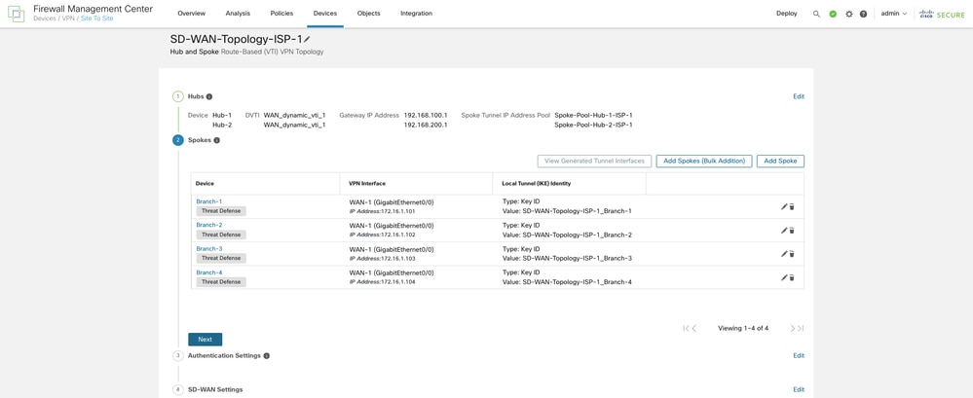Click the Authentication Settings info icon

pos(266,356)
